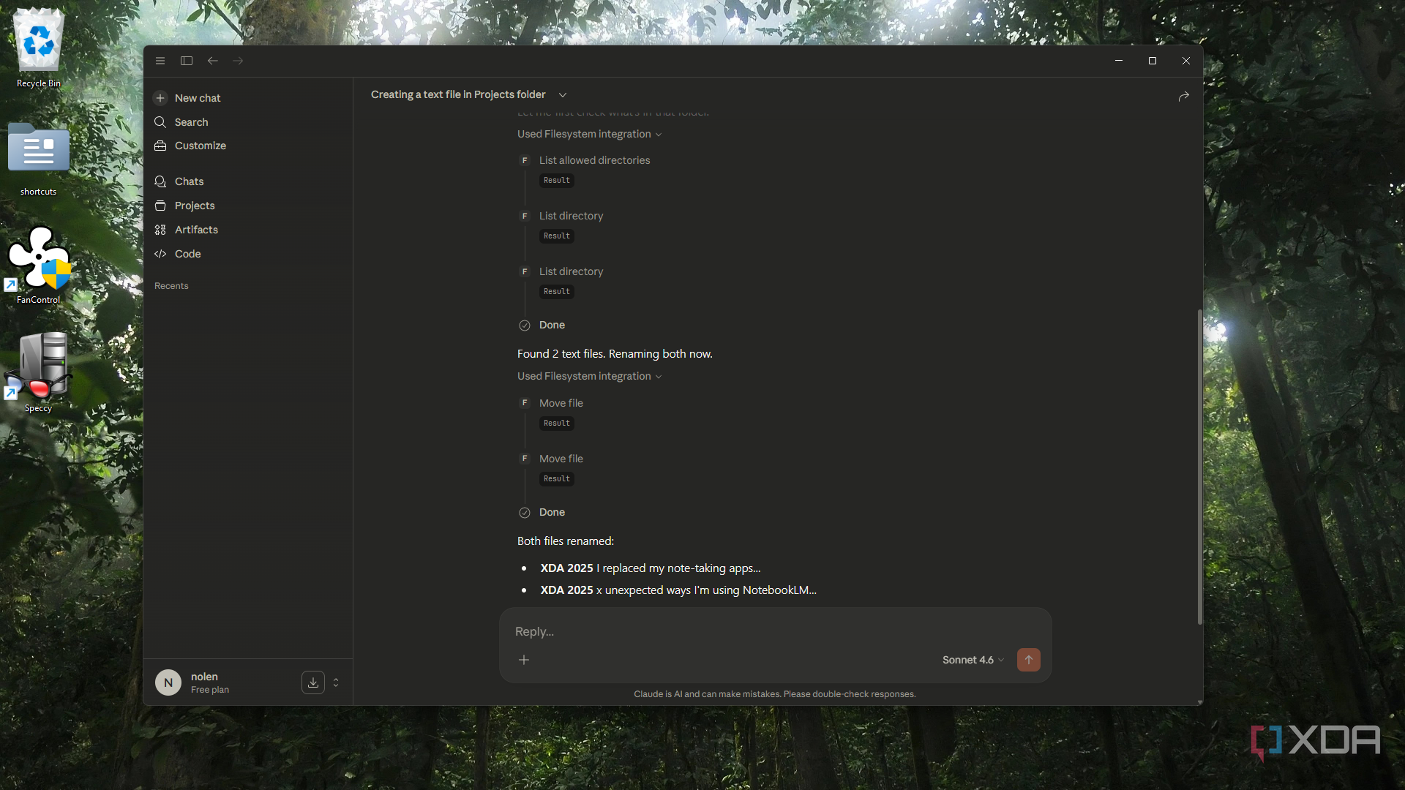Select the shortcuts folder on desktop
The width and height of the screenshot is (1405, 790).
(39, 159)
